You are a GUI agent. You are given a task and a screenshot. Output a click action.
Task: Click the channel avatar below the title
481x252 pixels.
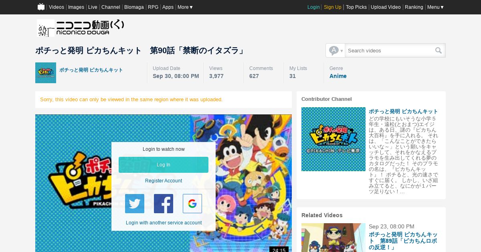pos(46,73)
